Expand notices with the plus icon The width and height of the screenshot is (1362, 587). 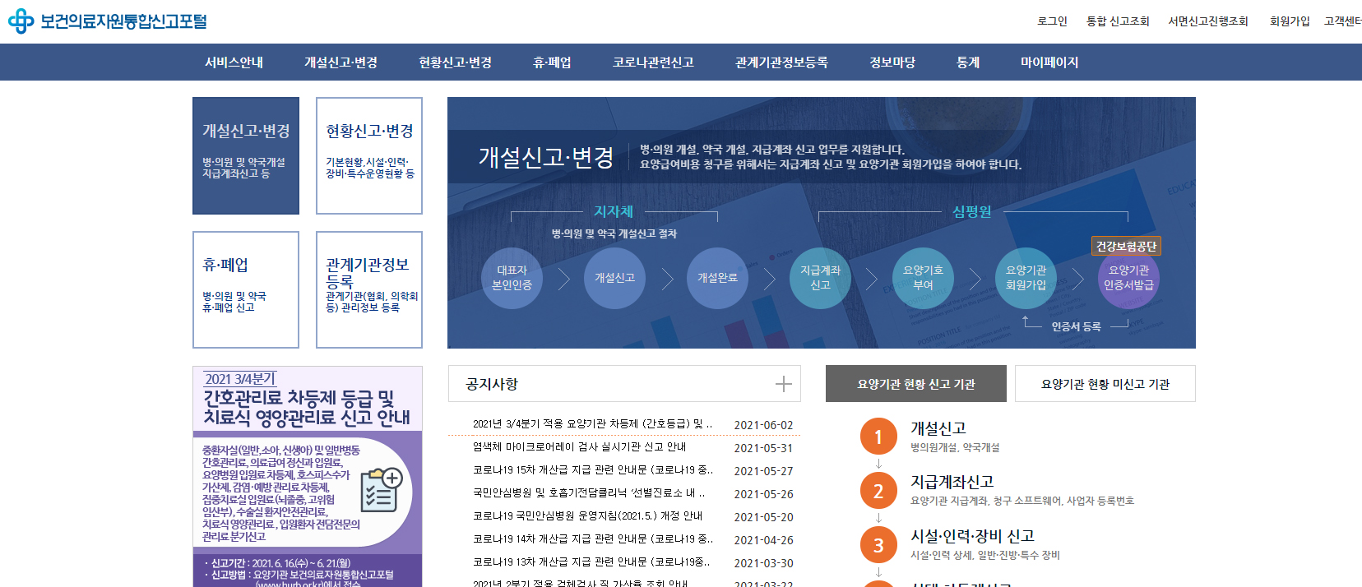[x=783, y=384]
